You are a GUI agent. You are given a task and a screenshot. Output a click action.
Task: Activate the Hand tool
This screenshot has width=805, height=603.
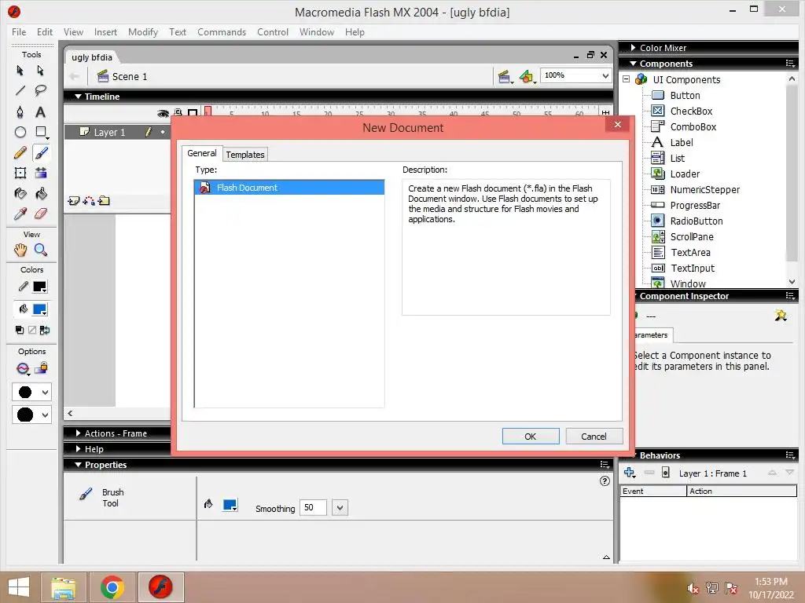(x=20, y=250)
